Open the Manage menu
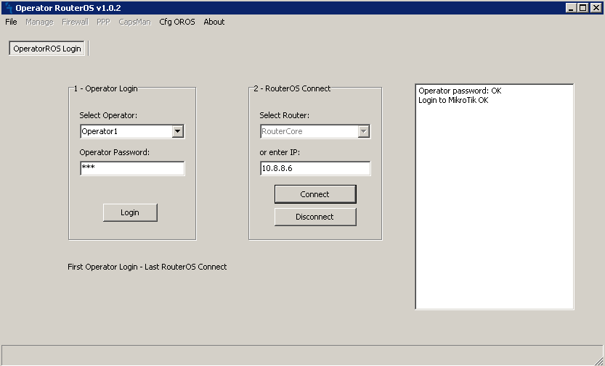This screenshot has width=605, height=366. [x=39, y=22]
